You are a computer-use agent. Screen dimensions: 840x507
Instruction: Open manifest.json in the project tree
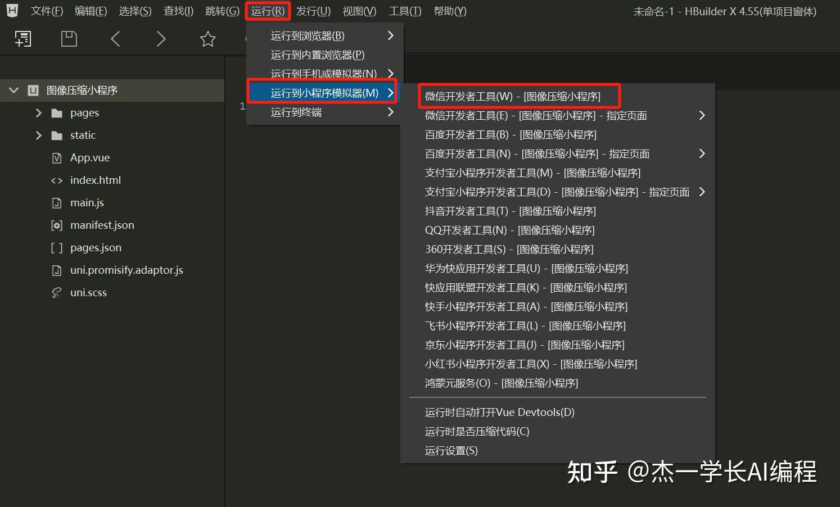(102, 225)
